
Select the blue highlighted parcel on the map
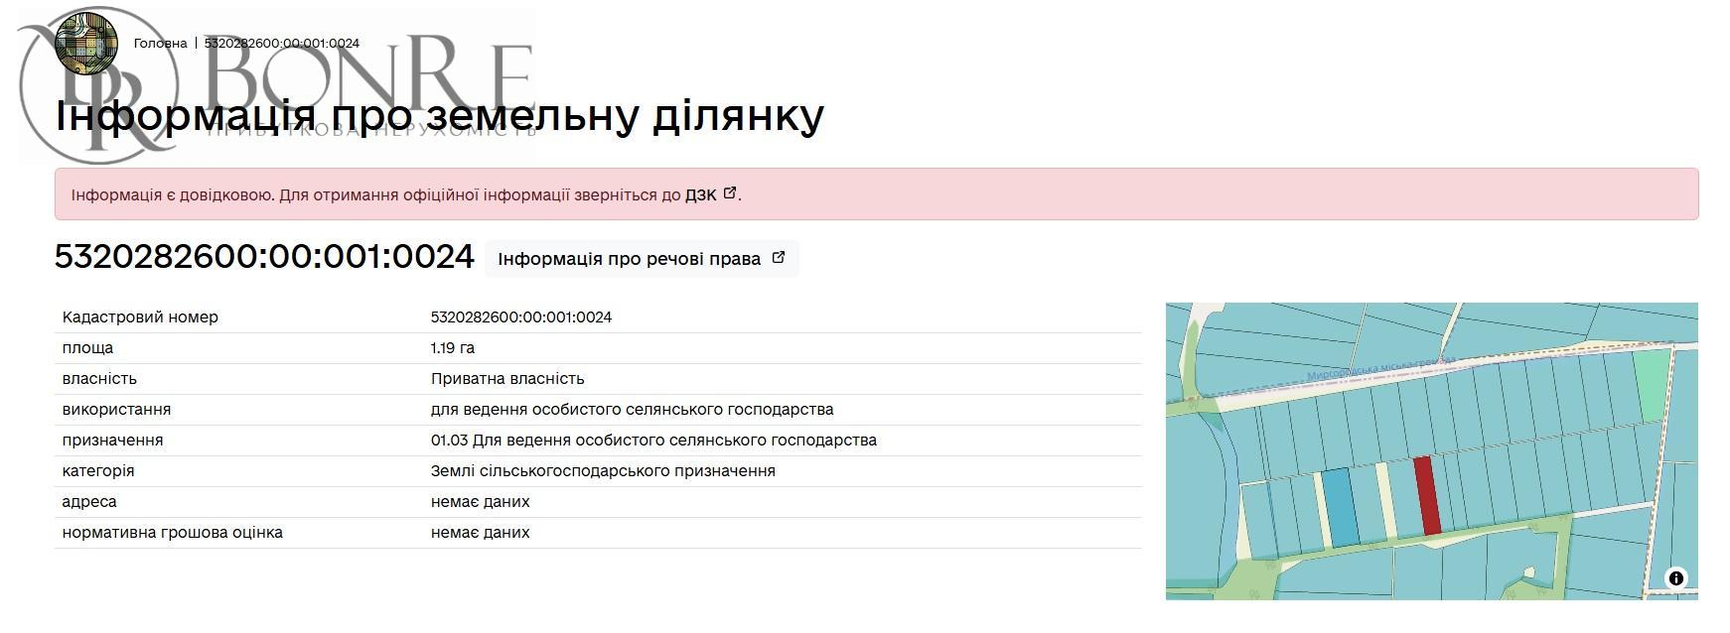click(x=1340, y=507)
